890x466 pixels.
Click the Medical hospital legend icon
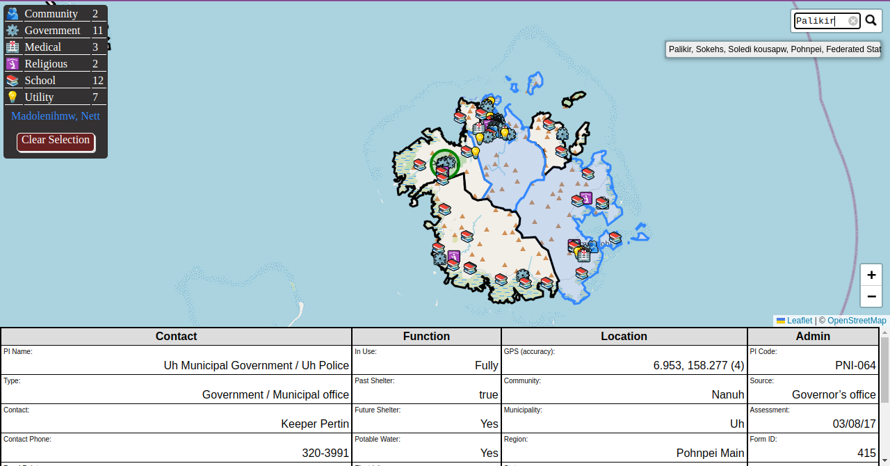pos(13,47)
